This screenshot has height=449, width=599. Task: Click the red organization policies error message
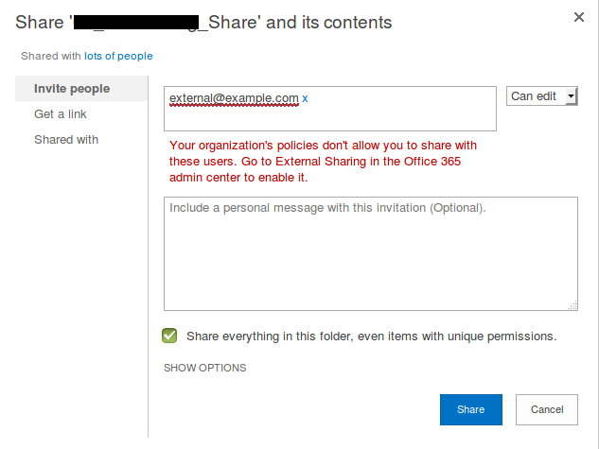tap(323, 162)
